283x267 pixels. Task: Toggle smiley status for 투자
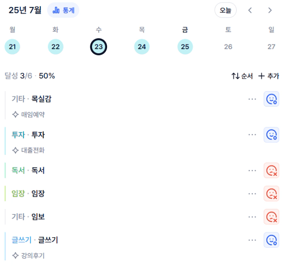[x=272, y=135]
